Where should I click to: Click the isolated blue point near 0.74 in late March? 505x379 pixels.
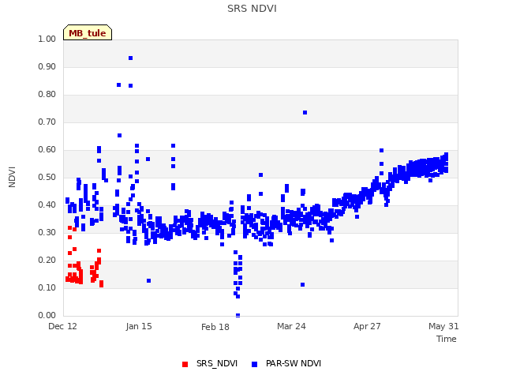tap(305, 112)
